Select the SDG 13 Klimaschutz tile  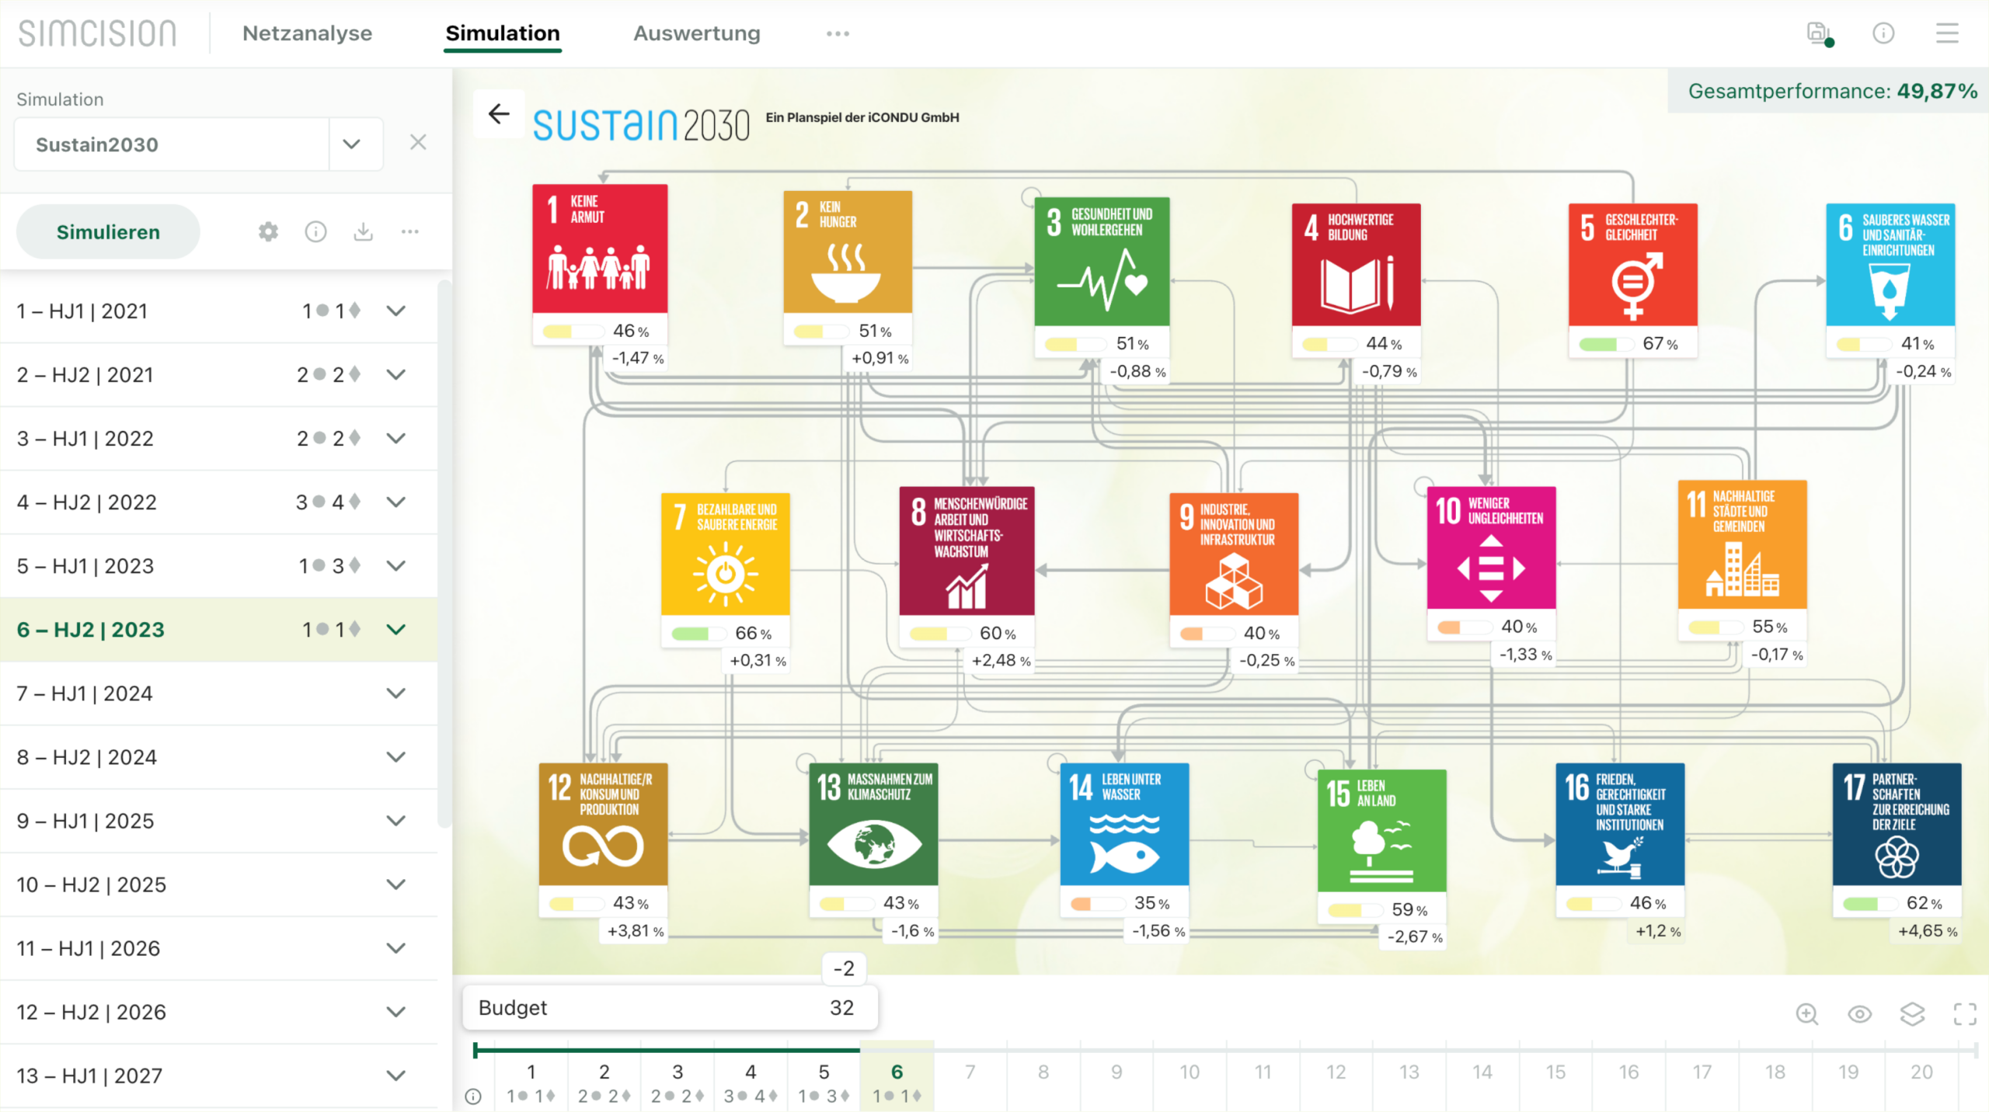pos(873,825)
